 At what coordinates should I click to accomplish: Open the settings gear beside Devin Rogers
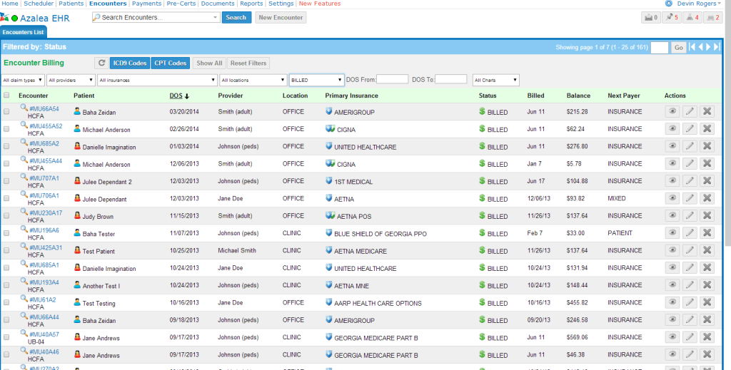[668, 4]
